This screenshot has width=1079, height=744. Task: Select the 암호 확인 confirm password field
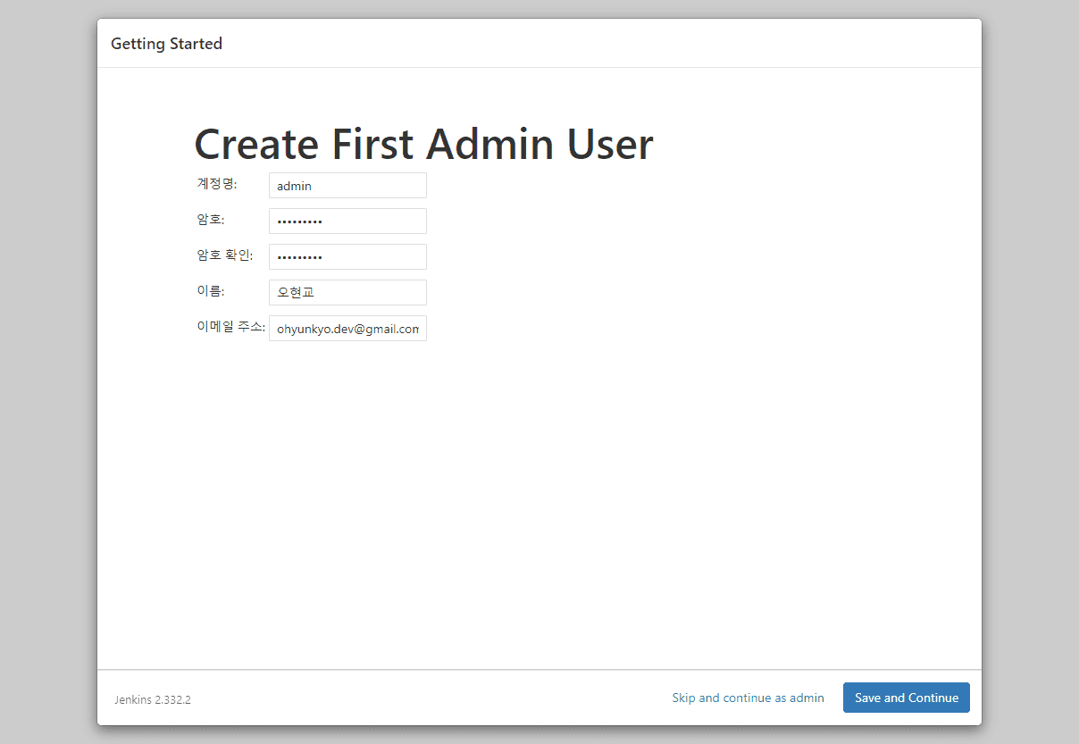coord(347,257)
